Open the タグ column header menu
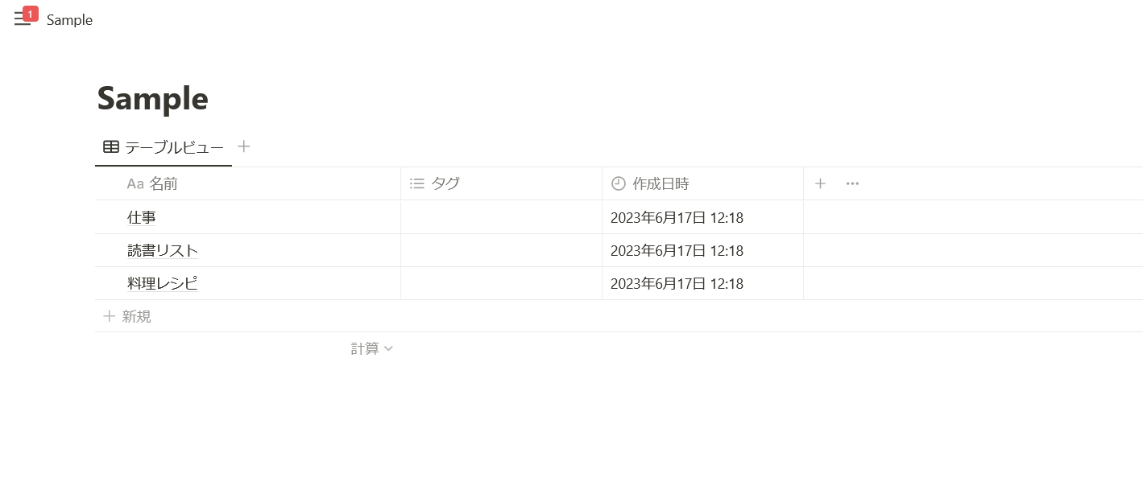 tap(445, 183)
